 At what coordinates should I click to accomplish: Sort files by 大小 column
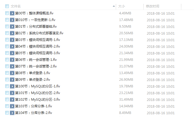[x=122, y=6]
